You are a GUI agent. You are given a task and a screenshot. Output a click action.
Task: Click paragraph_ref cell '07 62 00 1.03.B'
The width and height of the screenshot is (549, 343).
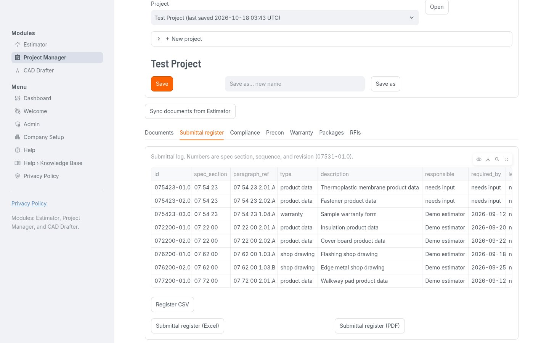click(254, 268)
